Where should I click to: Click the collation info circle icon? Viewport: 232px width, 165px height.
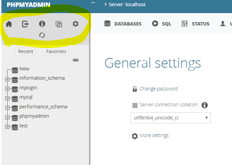pos(205,105)
